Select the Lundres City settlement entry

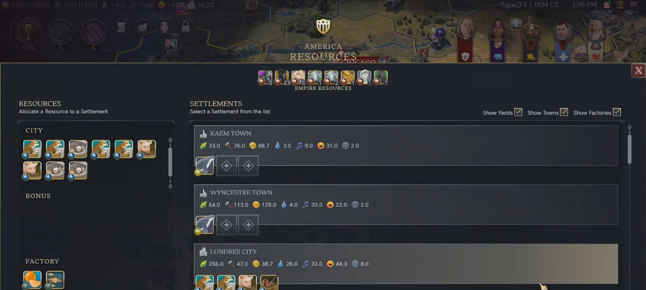click(406, 264)
